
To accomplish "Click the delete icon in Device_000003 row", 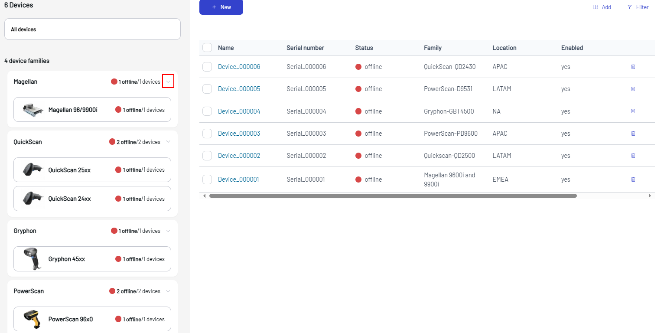I will point(633,133).
